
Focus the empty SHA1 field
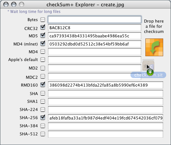pyautogui.click(x=106, y=102)
